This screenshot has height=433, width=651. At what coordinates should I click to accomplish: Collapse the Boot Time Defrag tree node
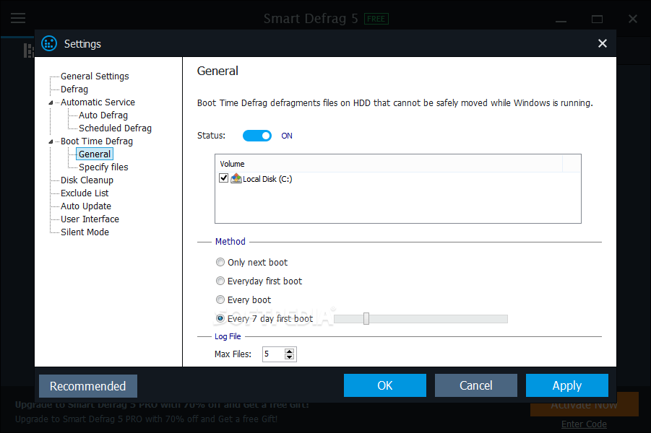[51, 141]
